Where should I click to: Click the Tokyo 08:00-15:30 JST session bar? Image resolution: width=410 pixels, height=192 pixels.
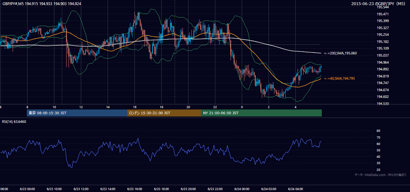77,113
